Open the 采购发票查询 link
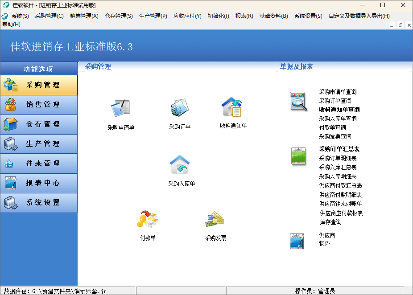413x295 pixels. [x=335, y=136]
